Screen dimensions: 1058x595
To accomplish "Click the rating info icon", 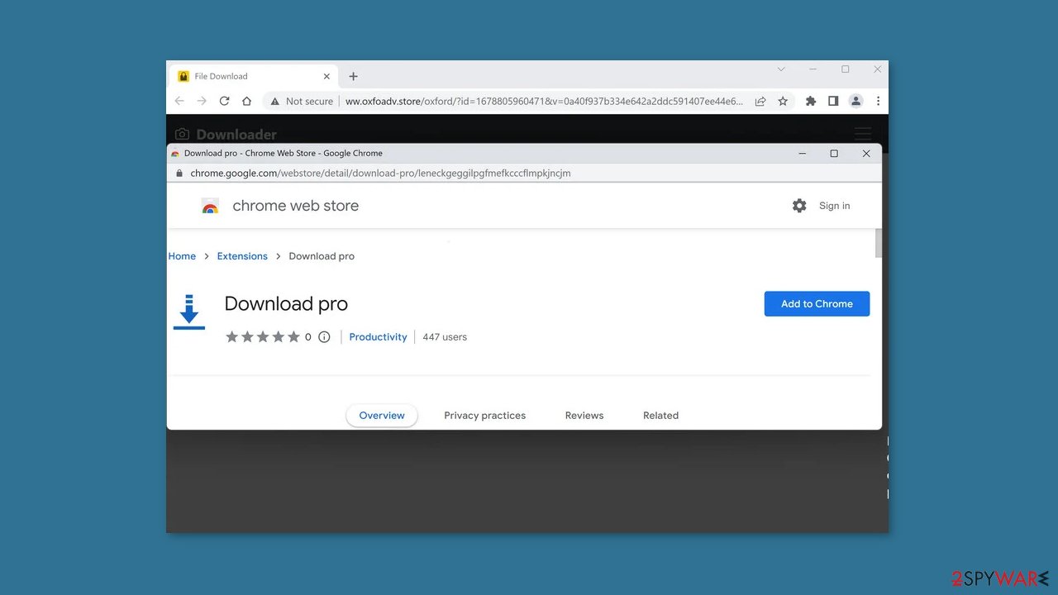I will coord(324,336).
